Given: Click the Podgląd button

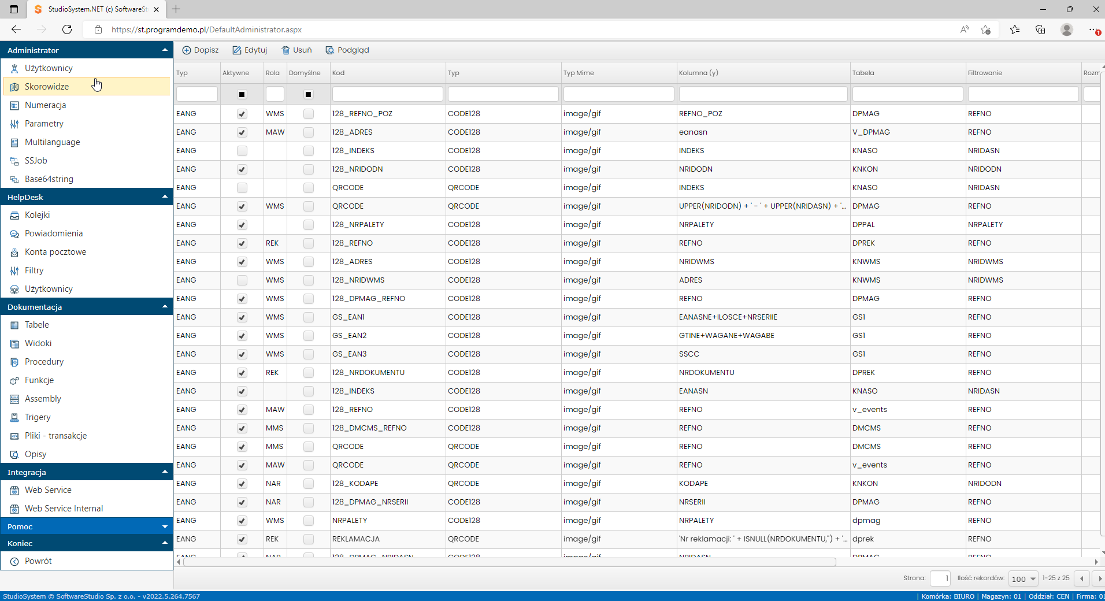Looking at the screenshot, I should pyautogui.click(x=347, y=50).
